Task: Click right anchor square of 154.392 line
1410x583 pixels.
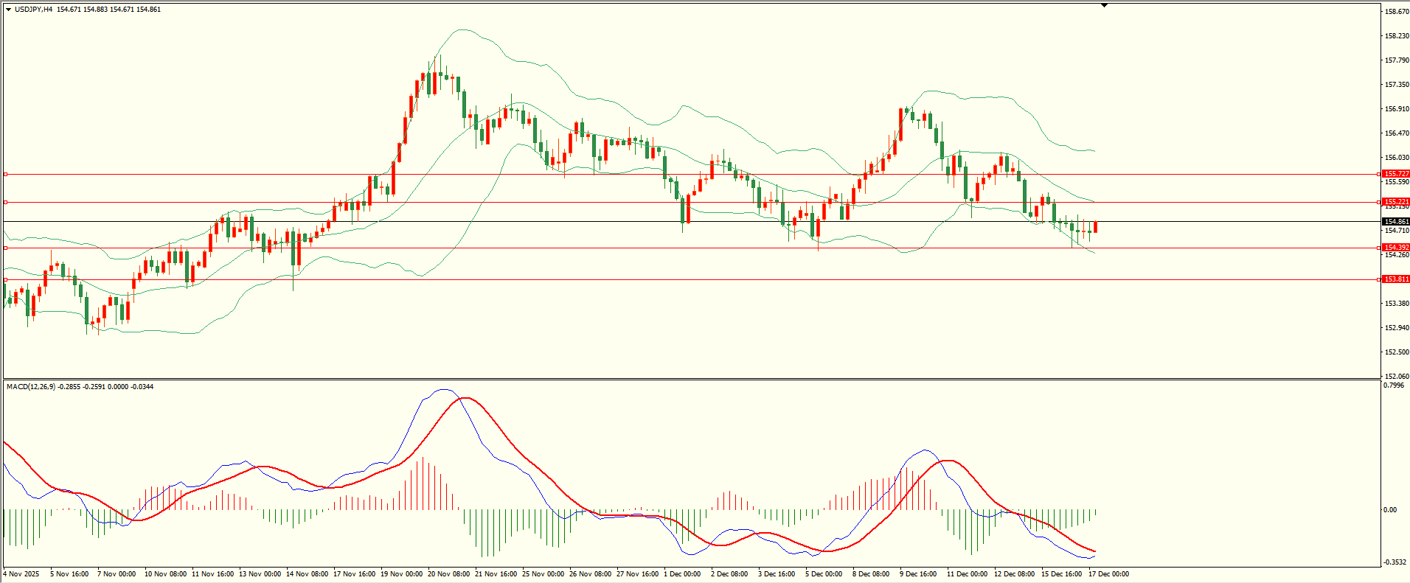Action: point(1379,248)
